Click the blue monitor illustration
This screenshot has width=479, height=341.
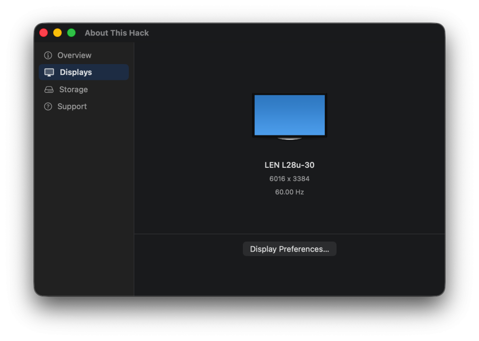289,115
